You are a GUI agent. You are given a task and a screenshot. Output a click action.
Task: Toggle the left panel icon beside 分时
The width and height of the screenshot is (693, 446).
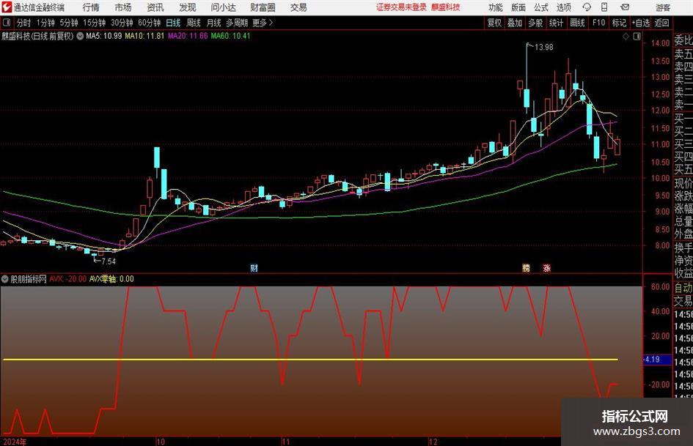click(7, 23)
